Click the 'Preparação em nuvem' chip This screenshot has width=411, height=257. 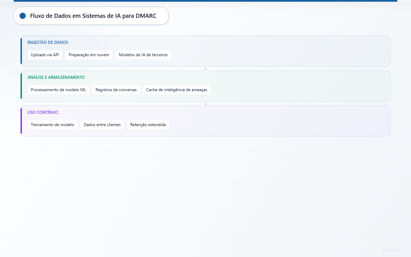(89, 55)
